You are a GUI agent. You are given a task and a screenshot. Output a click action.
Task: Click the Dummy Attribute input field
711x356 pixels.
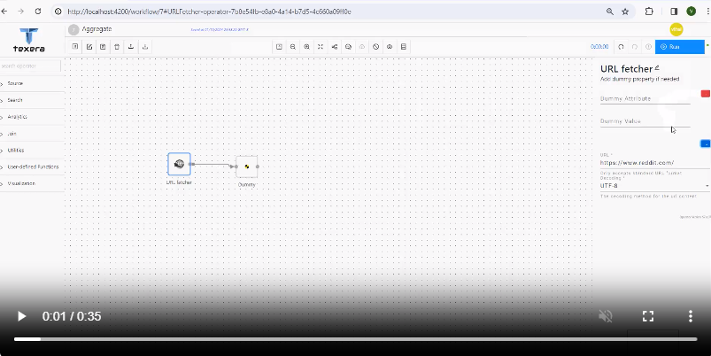pos(645,98)
